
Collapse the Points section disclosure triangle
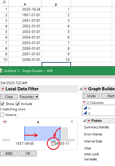pyautogui.click(x=84, y=121)
